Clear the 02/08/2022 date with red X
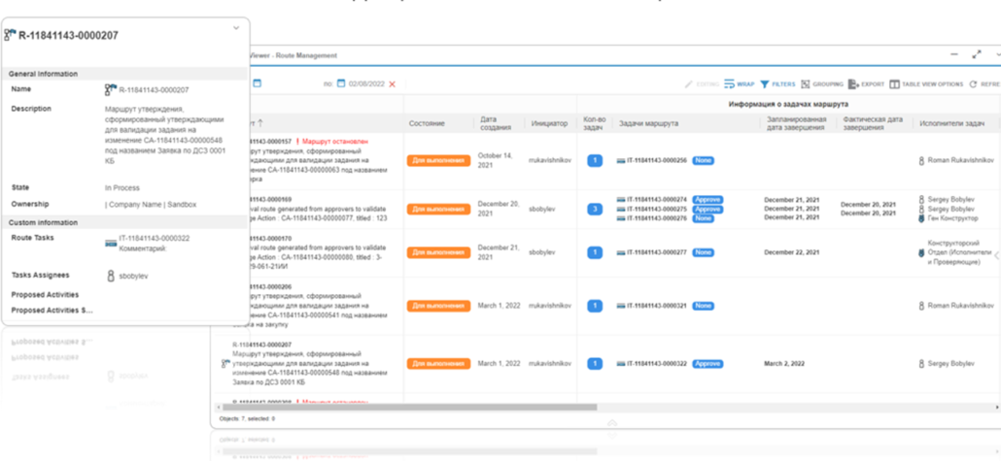 coord(393,84)
